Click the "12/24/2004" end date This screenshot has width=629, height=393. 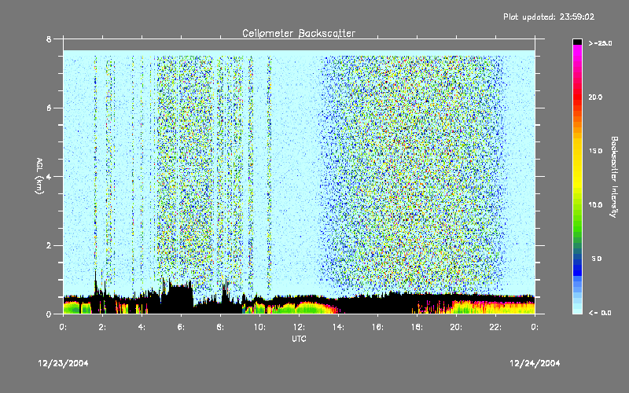pos(535,363)
